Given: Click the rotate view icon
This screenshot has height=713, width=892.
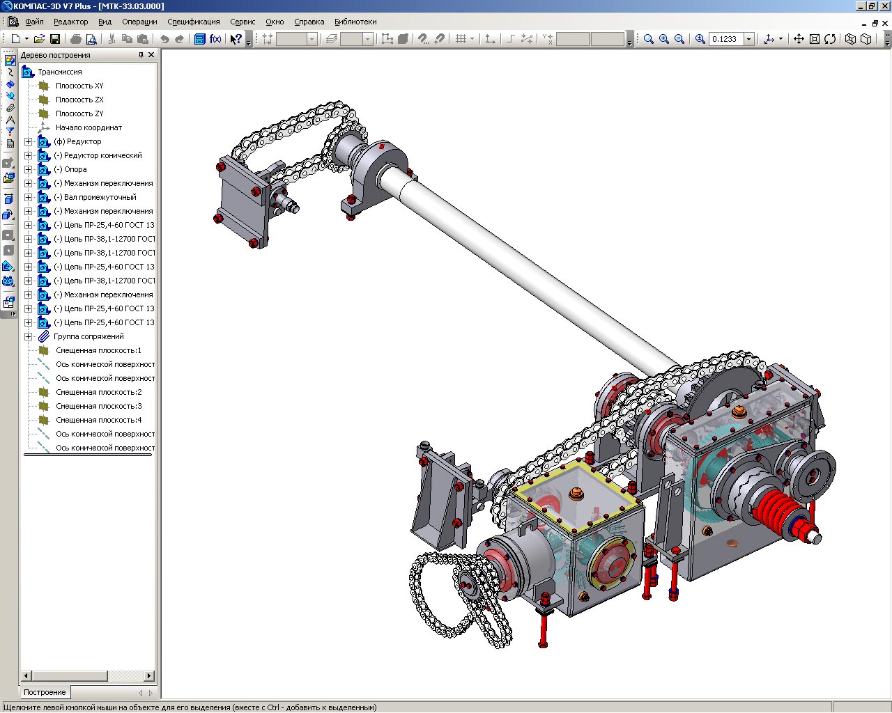Looking at the screenshot, I should click(830, 39).
